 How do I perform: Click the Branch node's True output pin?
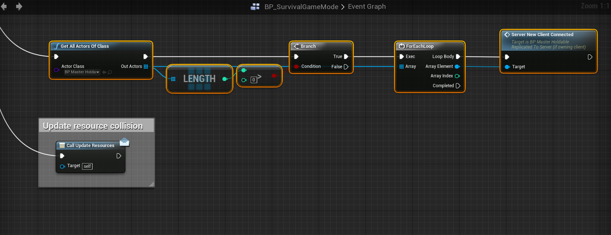pyautogui.click(x=346, y=57)
